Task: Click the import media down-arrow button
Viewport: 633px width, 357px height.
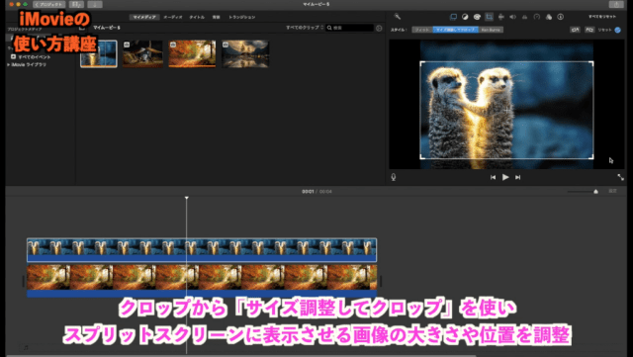Action: (x=95, y=4)
